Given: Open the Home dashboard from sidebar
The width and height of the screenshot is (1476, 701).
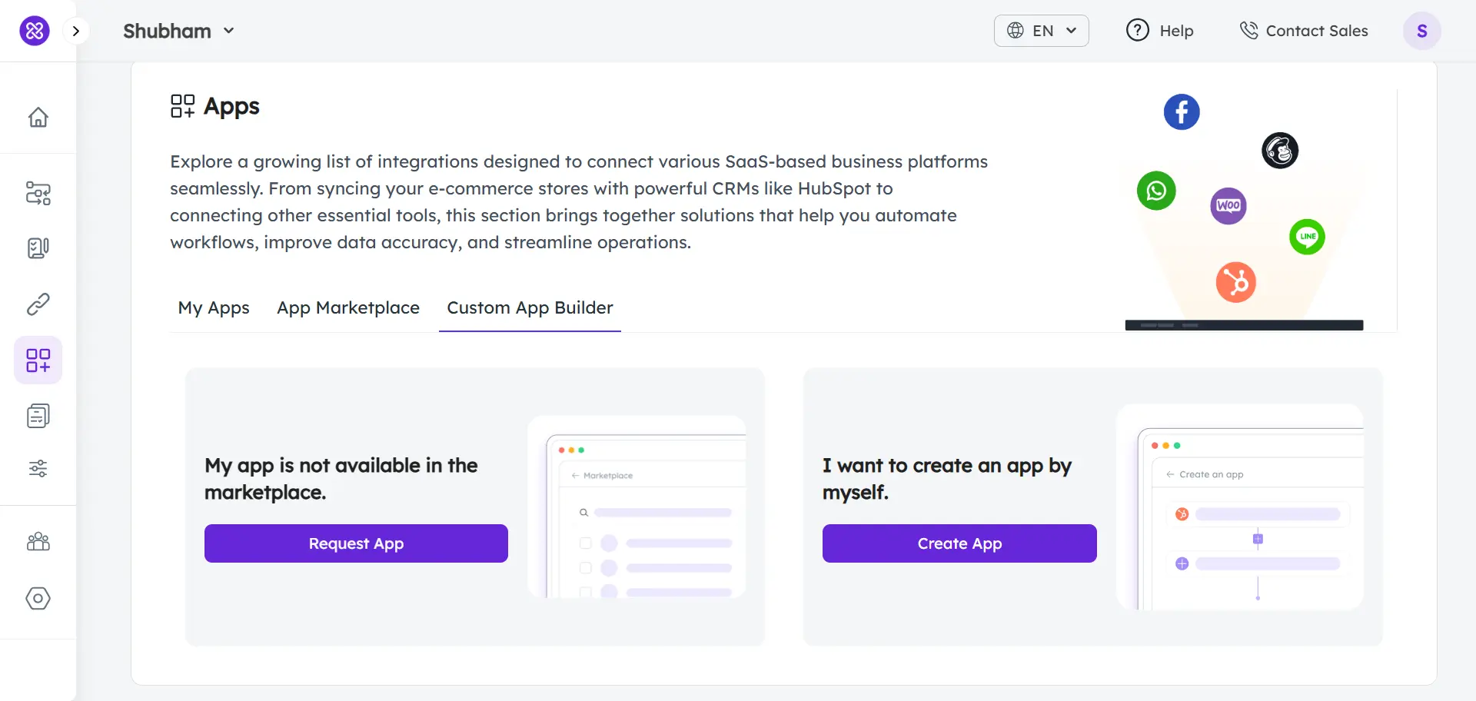Looking at the screenshot, I should 38,117.
